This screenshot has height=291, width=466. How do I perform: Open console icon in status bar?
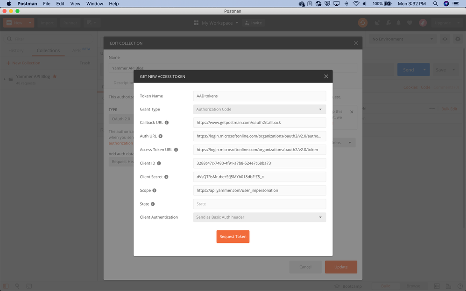point(29,286)
